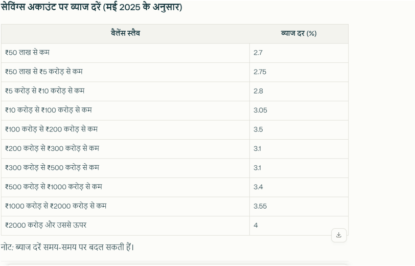Click the 'बैलेंस स्लैब' column header
The image size is (415, 266).
click(125, 33)
